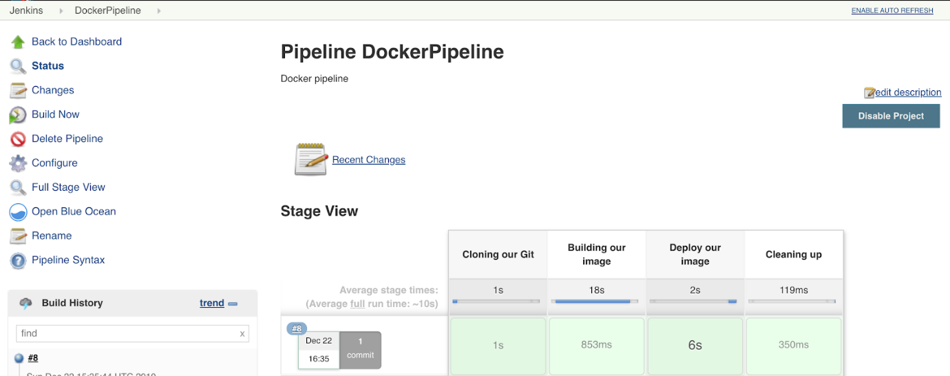Open build #8 link in Build History
This screenshot has height=376, width=950.
coord(33,358)
